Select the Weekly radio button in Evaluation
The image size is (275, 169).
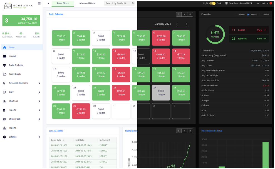click(236, 14)
